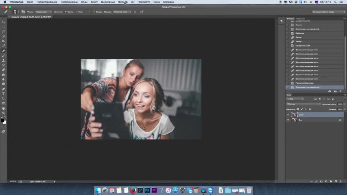347x195 pixels.
Task: Select the Horizontal Type tool
Action: [x=4, y=94]
